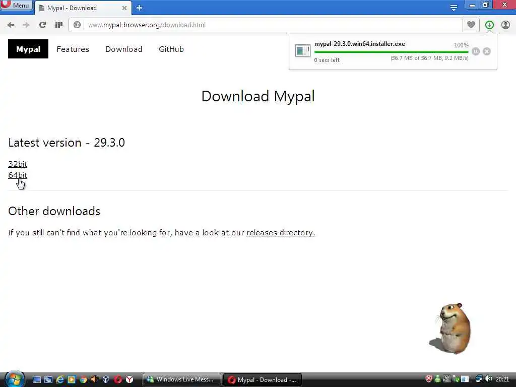
Task: Open the network tray icon
Action: click(x=479, y=379)
